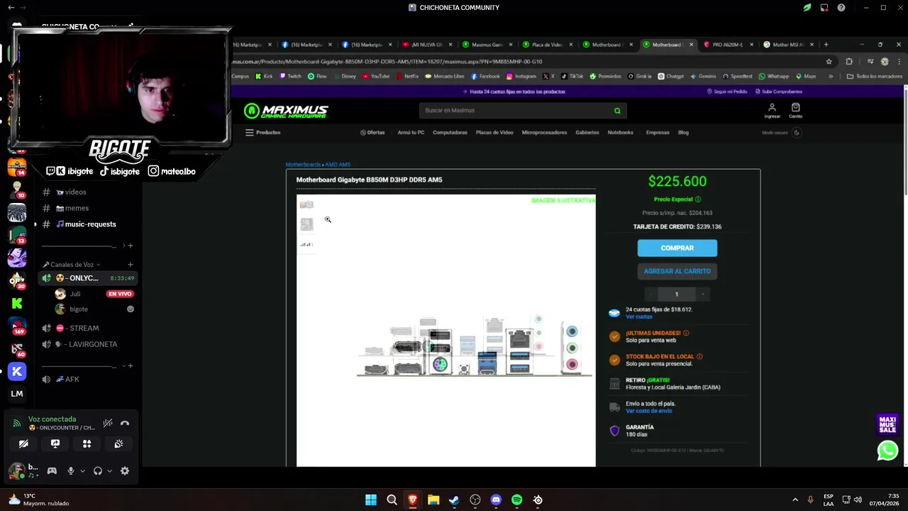Open Microprocesadores menu item

point(544,133)
